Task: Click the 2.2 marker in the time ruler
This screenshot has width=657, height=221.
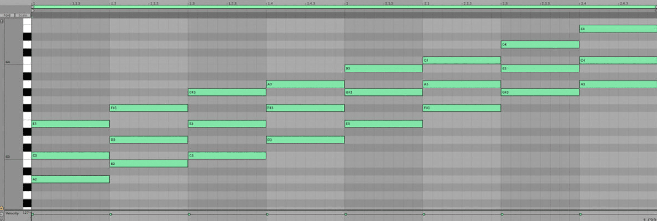Action: pyautogui.click(x=426, y=3)
